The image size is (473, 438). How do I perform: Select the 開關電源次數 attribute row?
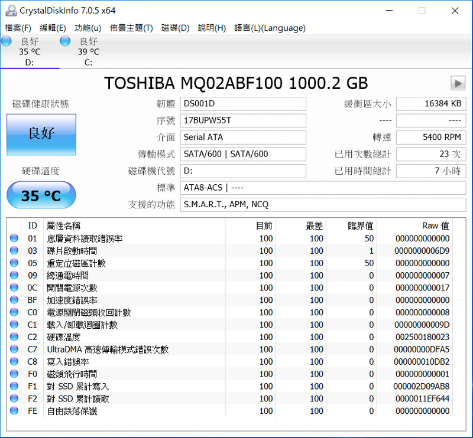point(229,287)
